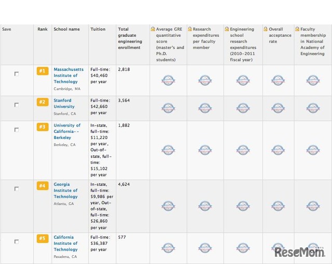
Task: Click Stanford's locked research per faculty badge
Action: coord(205,108)
